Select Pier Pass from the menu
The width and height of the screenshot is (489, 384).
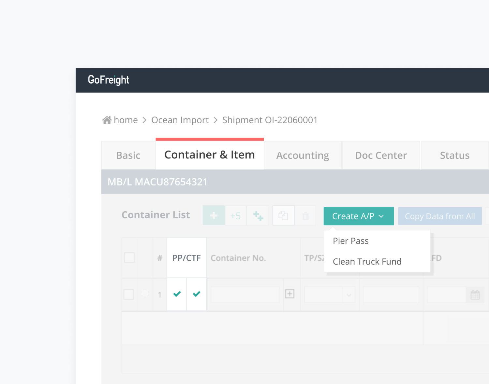click(351, 241)
